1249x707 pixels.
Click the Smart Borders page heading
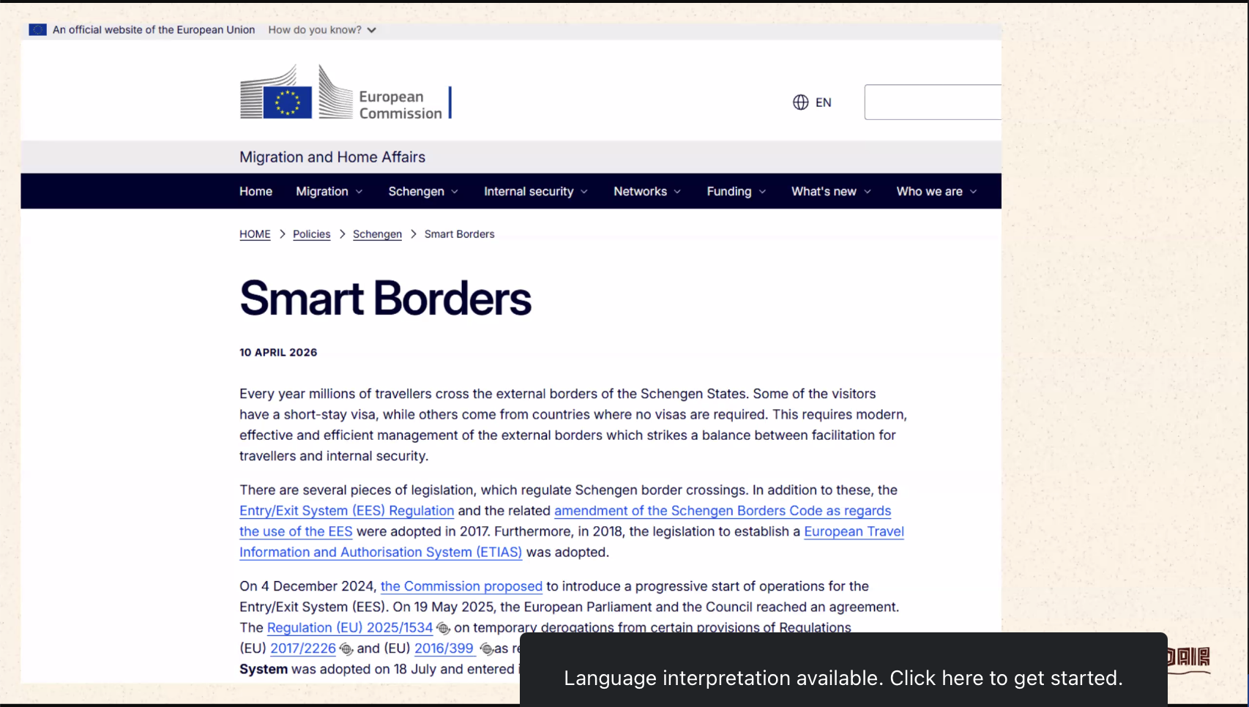click(x=385, y=298)
